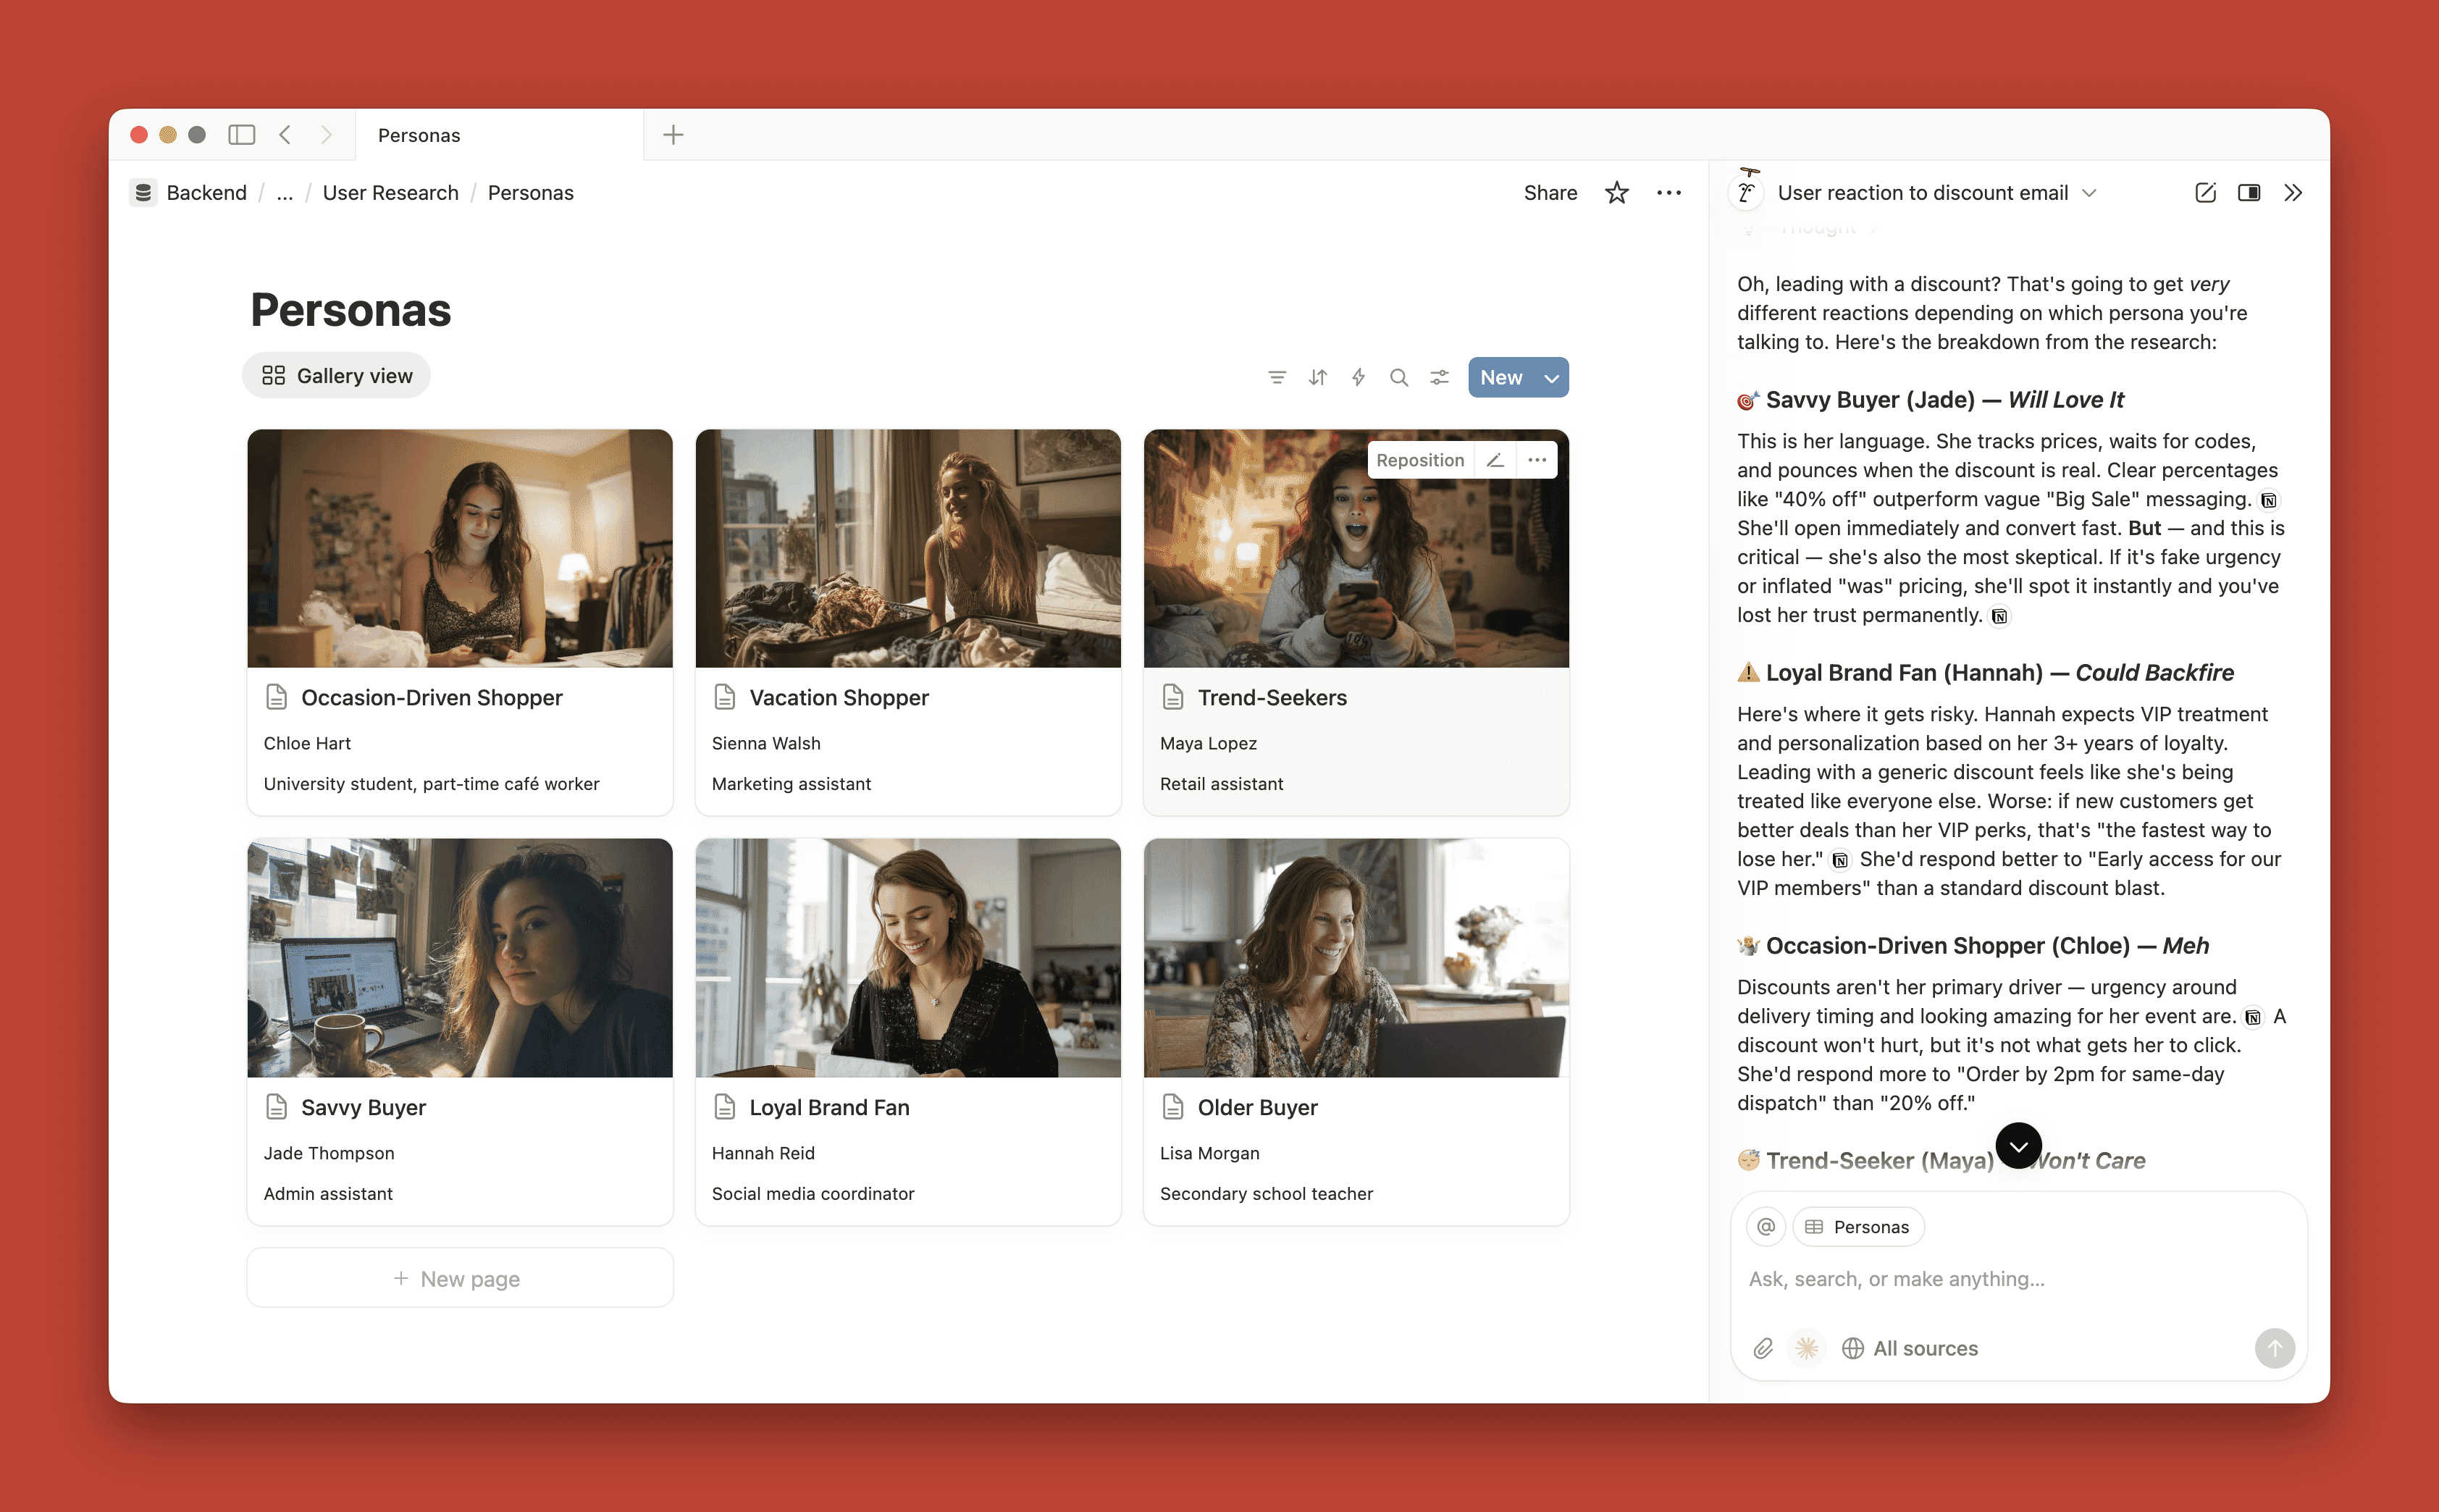Click the Share button
This screenshot has height=1512, width=2439.
tap(1550, 192)
